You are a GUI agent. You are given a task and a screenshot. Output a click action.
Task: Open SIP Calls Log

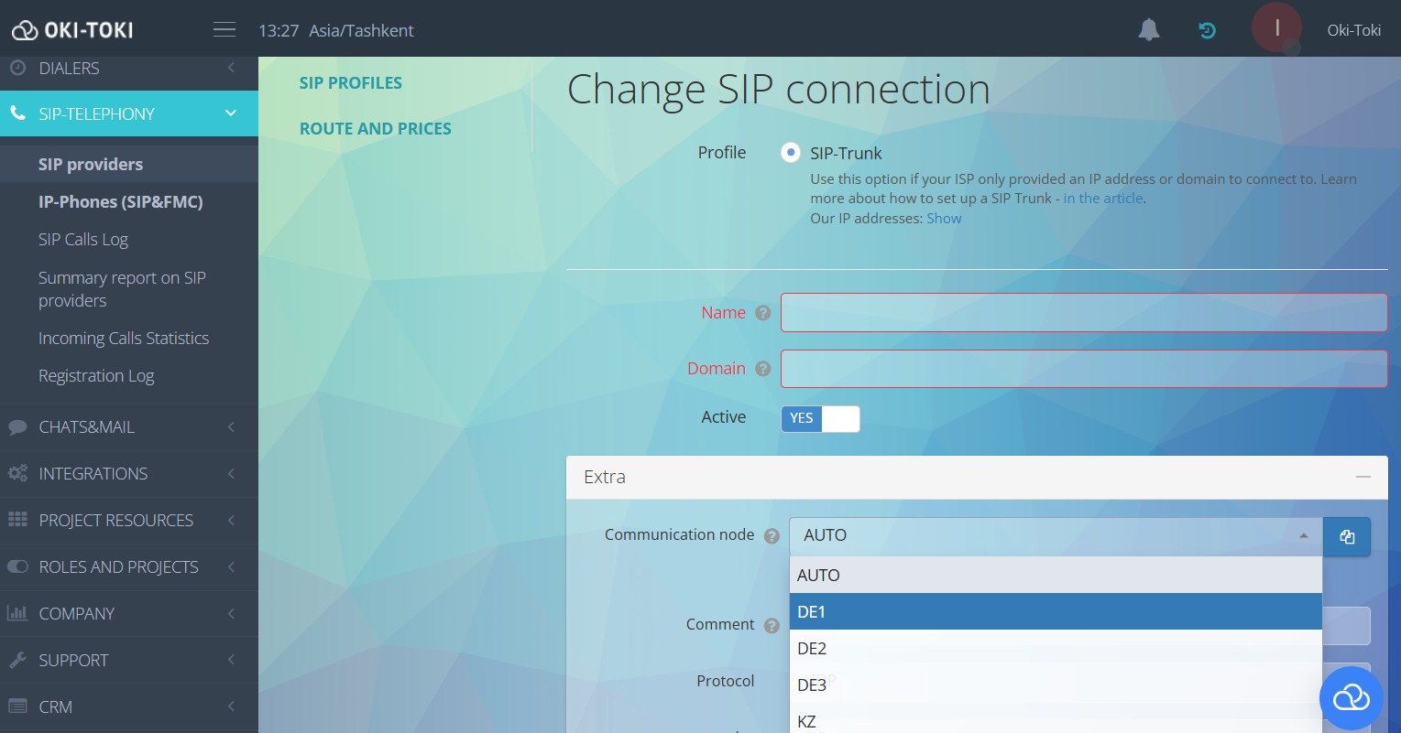coord(83,240)
